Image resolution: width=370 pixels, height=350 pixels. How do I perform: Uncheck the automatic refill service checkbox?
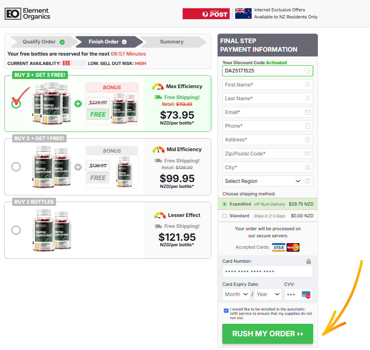[226, 310]
